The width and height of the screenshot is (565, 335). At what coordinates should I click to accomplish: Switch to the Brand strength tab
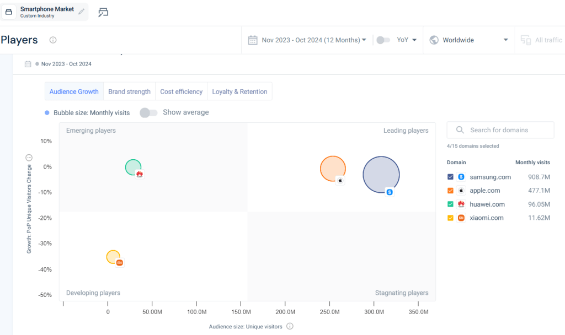point(129,91)
